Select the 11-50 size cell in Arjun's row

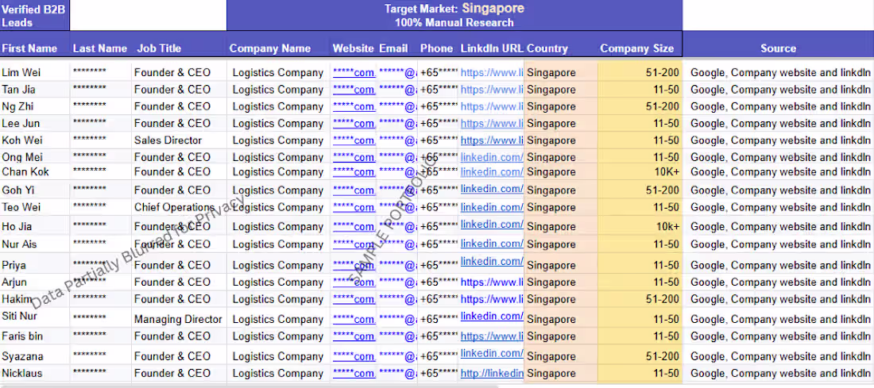point(640,282)
